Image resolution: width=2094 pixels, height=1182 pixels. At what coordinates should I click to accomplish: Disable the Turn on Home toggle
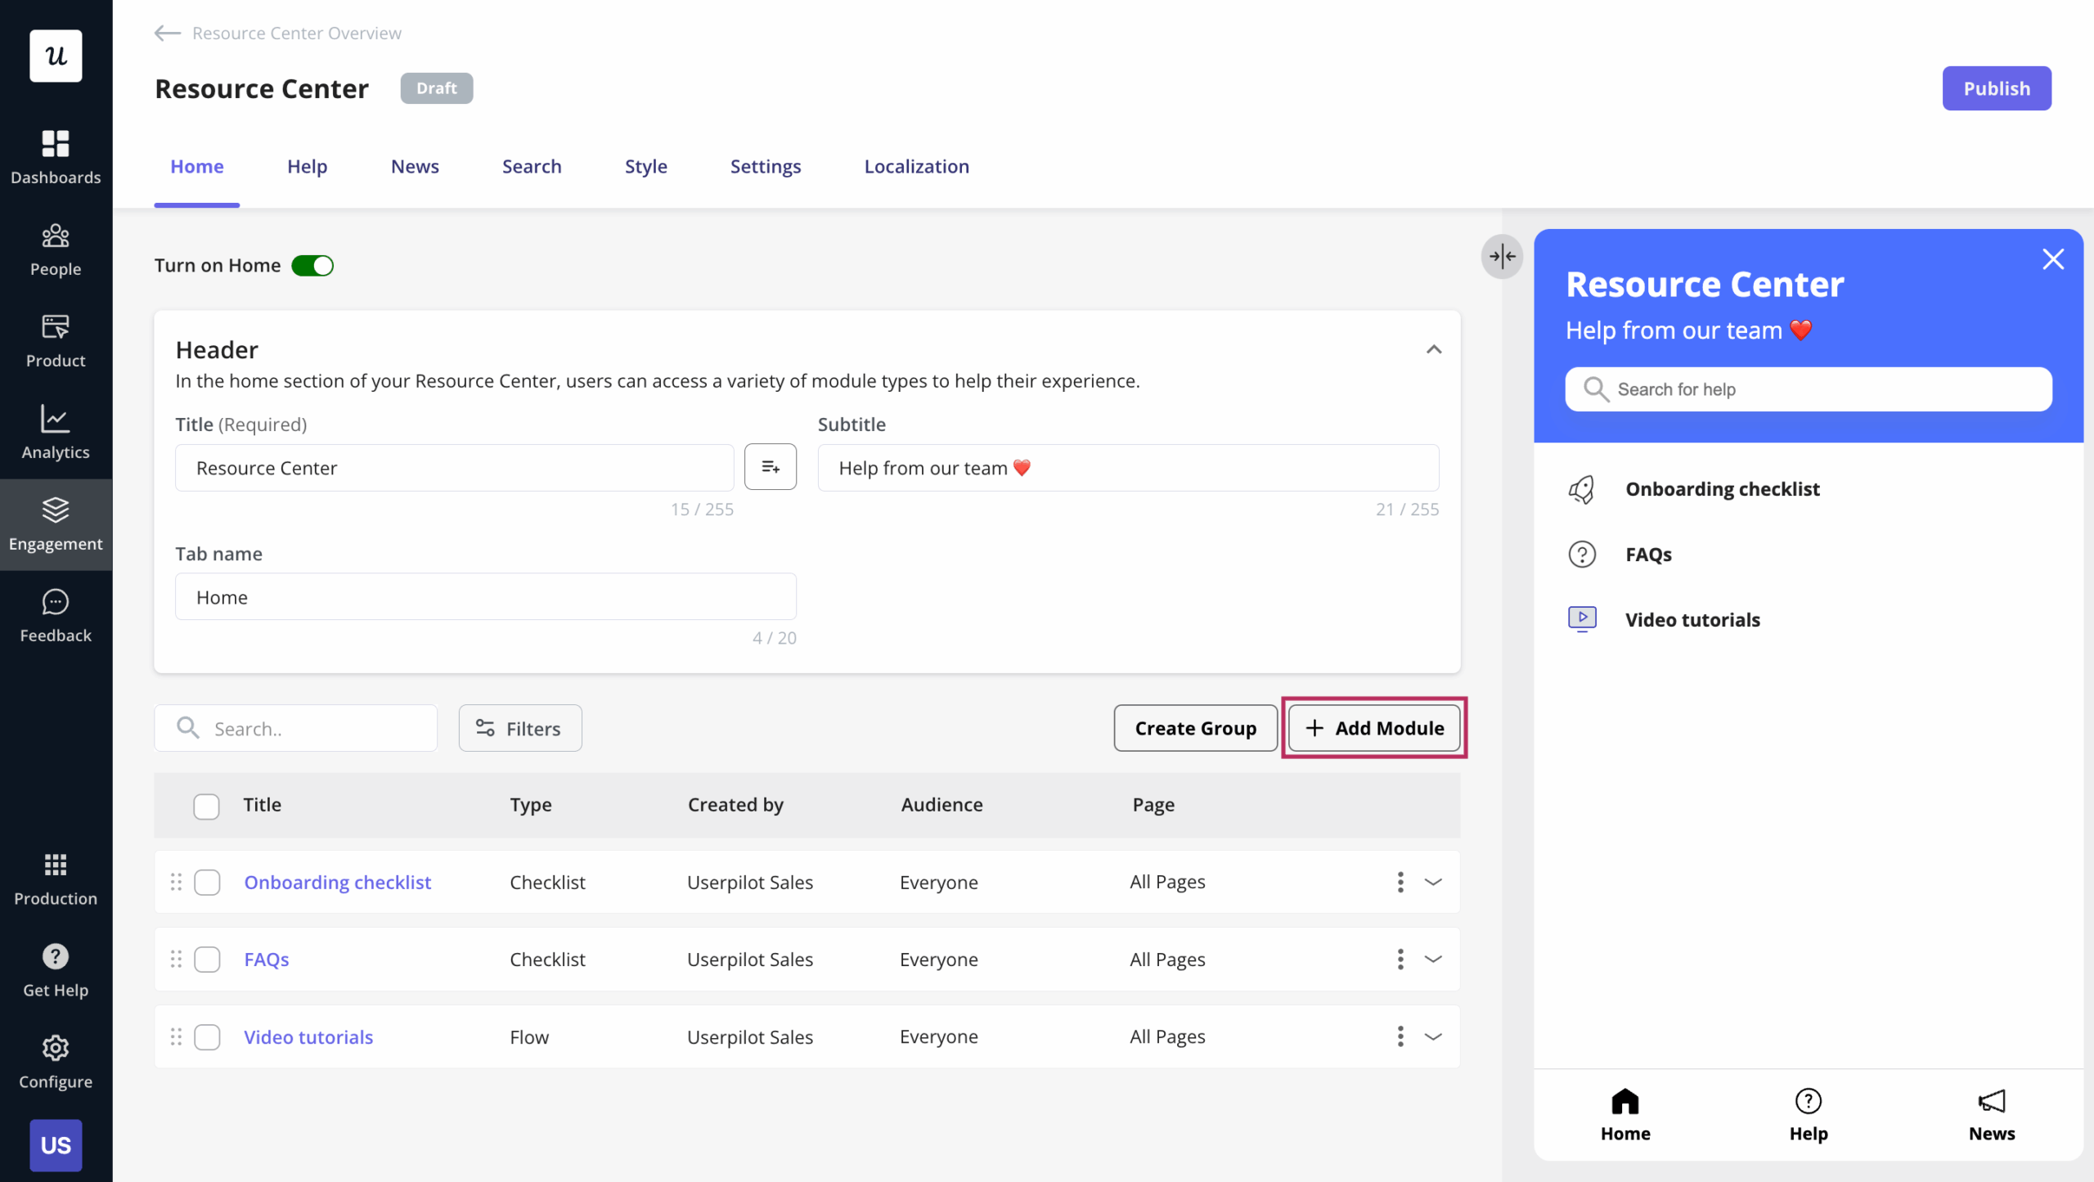[x=312, y=265]
